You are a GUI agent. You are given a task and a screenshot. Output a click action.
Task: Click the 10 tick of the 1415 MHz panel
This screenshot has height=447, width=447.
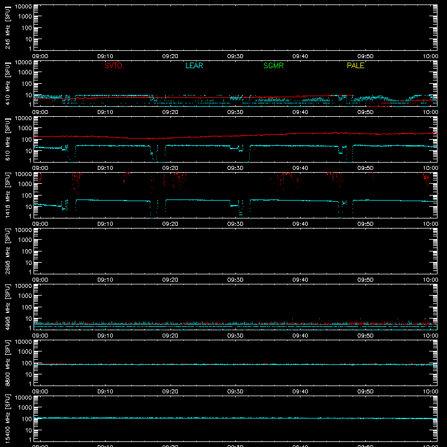tap(28, 207)
